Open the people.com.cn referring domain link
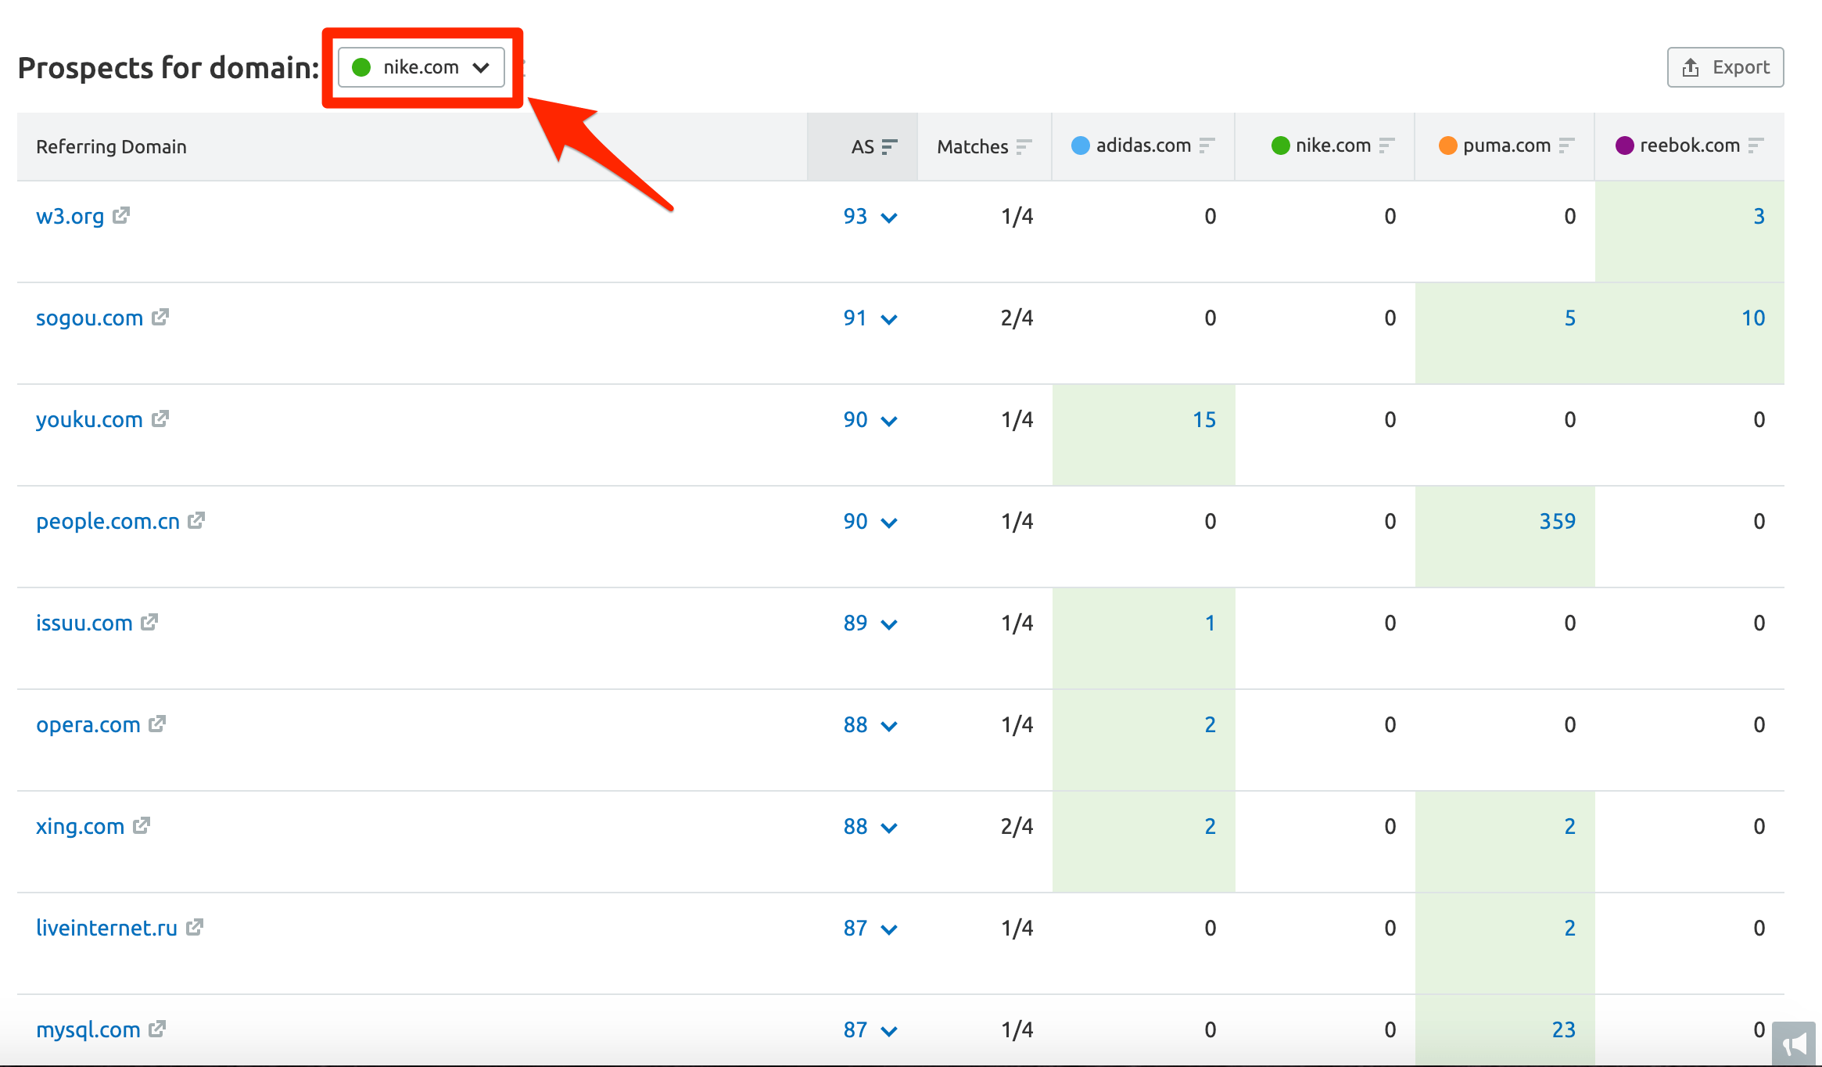 point(106,521)
